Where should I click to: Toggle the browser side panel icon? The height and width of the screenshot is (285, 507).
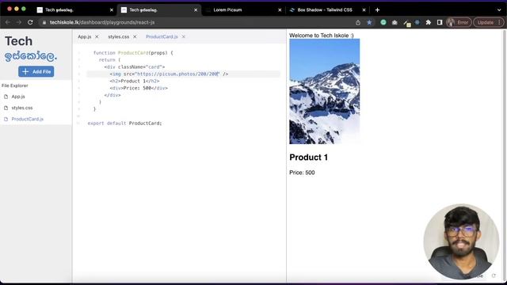click(440, 22)
